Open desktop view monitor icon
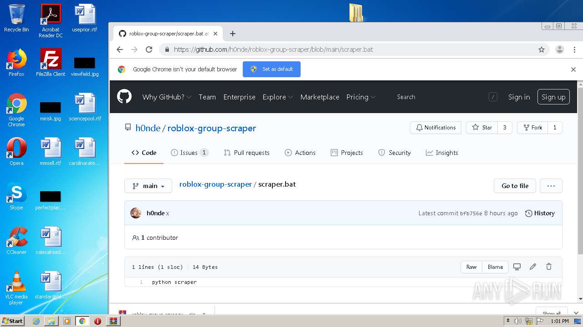This screenshot has height=327, width=583. (517, 267)
